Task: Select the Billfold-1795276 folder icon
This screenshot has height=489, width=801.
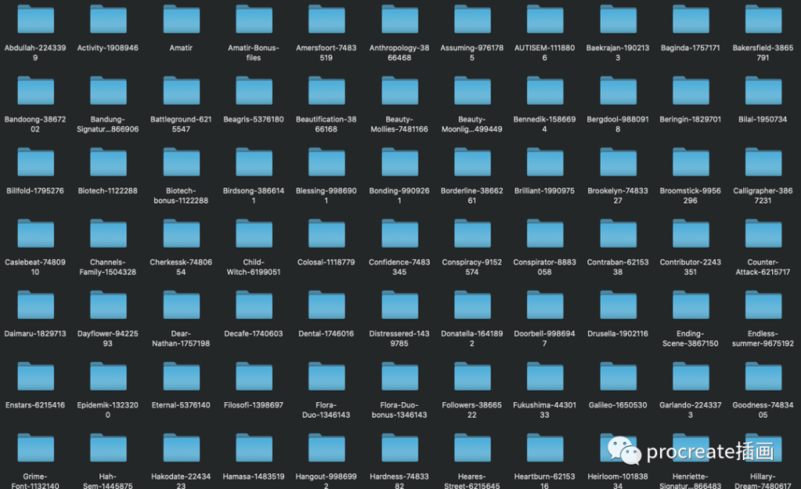Action: point(35,163)
